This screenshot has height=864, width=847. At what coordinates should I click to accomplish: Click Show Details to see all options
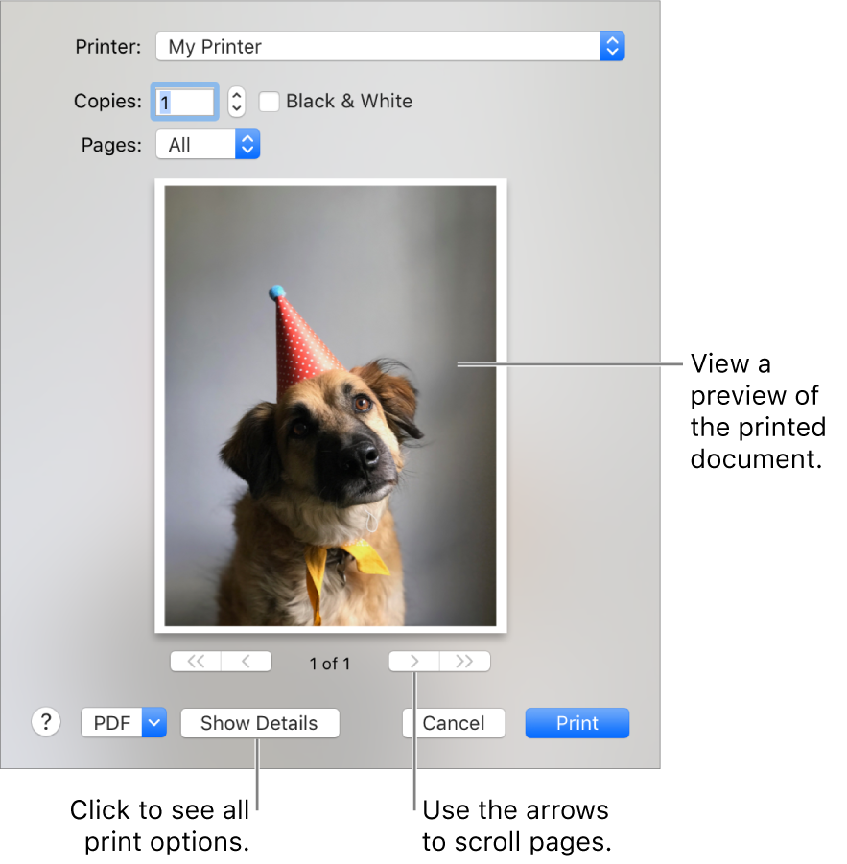[260, 723]
